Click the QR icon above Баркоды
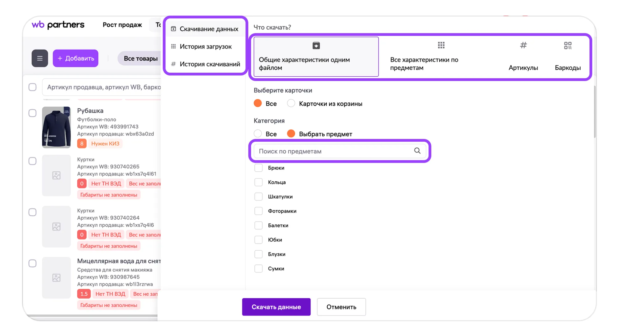The width and height of the screenshot is (618, 336). pos(568,45)
